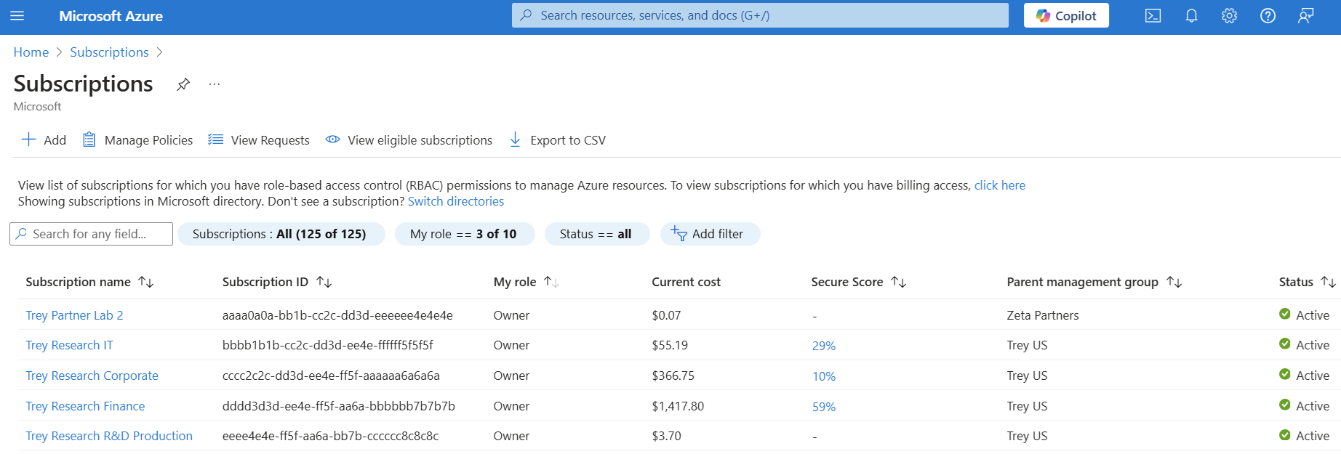Go to Home breadcrumb

(31, 52)
